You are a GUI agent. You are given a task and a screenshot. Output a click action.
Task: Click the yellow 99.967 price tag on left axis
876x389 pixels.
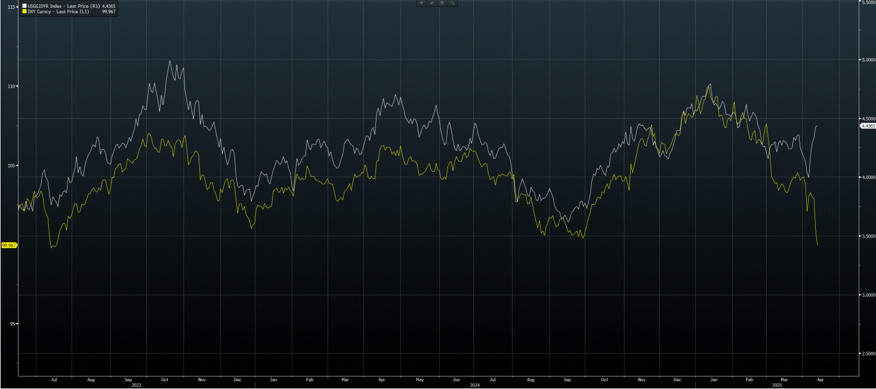coord(9,245)
